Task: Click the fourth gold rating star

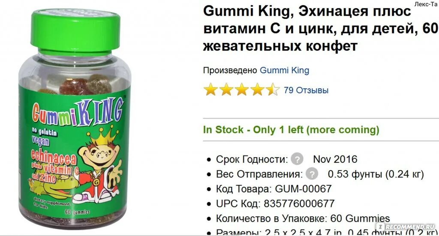Action: coord(257,90)
